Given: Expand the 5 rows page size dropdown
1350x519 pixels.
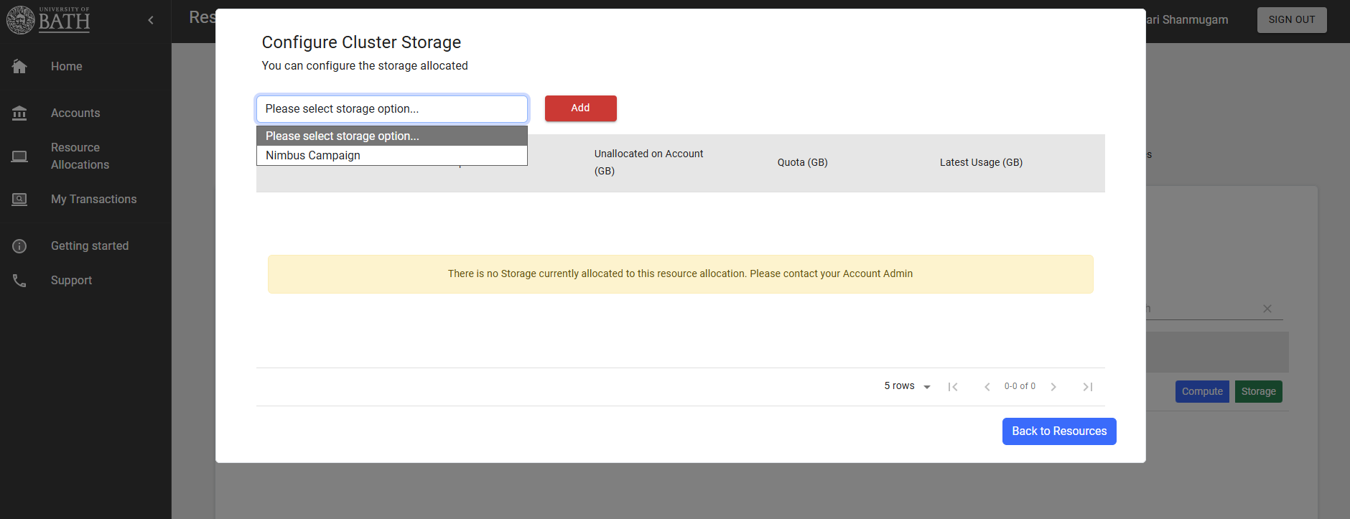Looking at the screenshot, I should (907, 386).
